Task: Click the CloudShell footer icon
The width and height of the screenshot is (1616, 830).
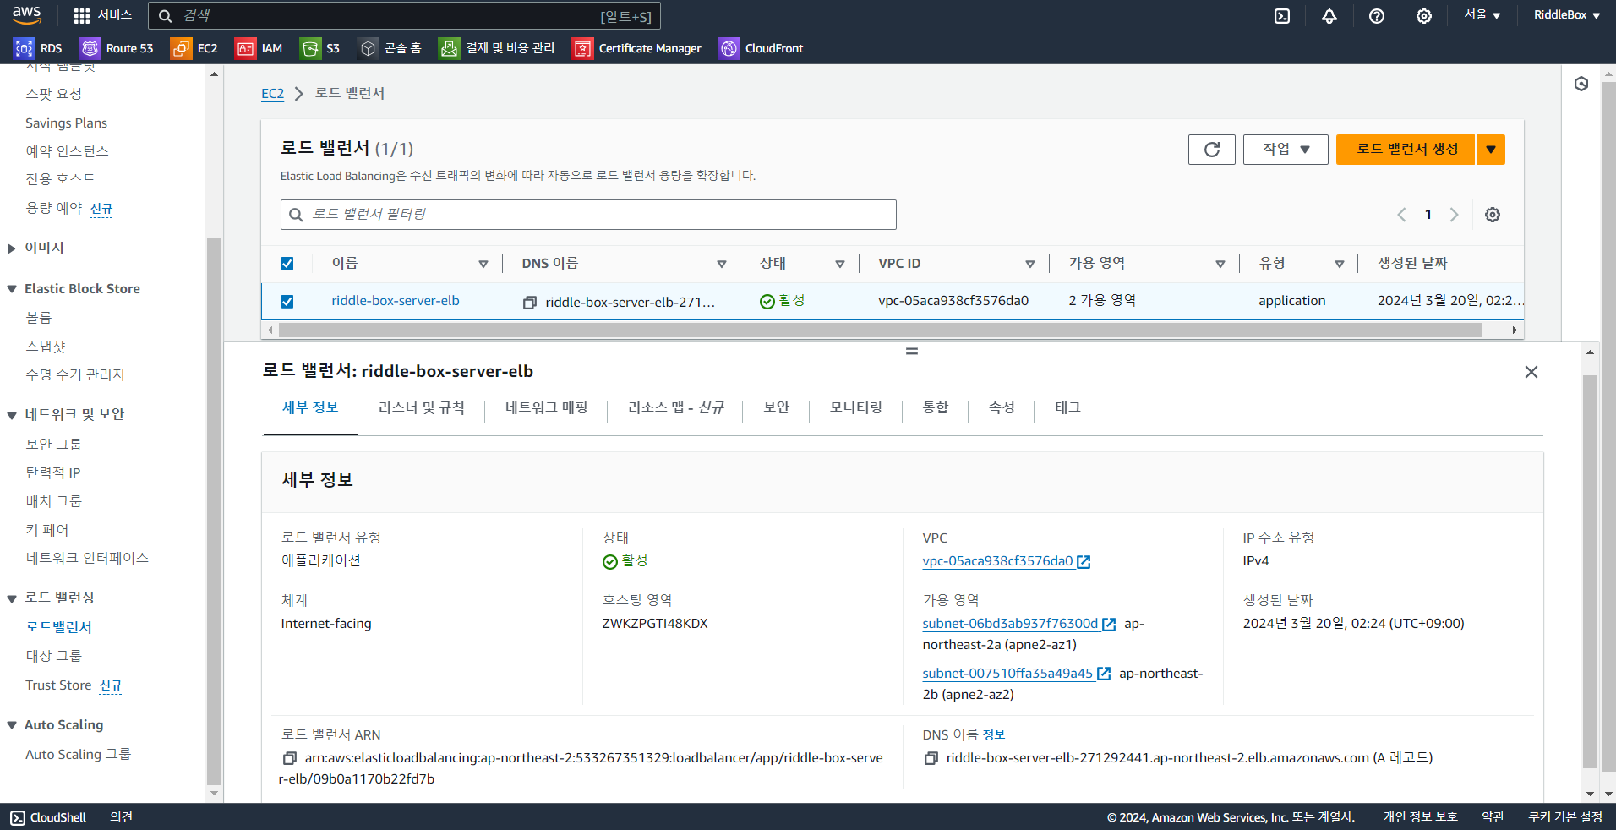Action: [x=18, y=817]
